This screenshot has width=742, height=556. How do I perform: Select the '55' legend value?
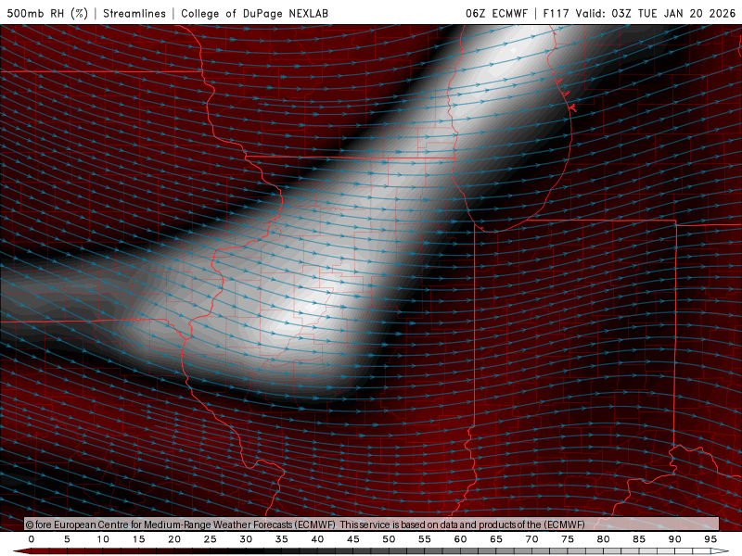(425, 539)
